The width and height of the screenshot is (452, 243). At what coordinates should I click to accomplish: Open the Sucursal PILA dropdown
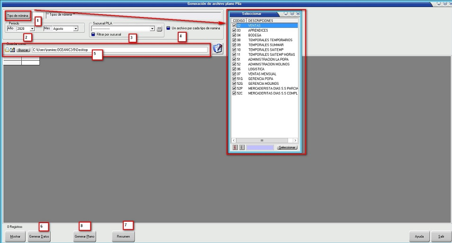(x=152, y=29)
